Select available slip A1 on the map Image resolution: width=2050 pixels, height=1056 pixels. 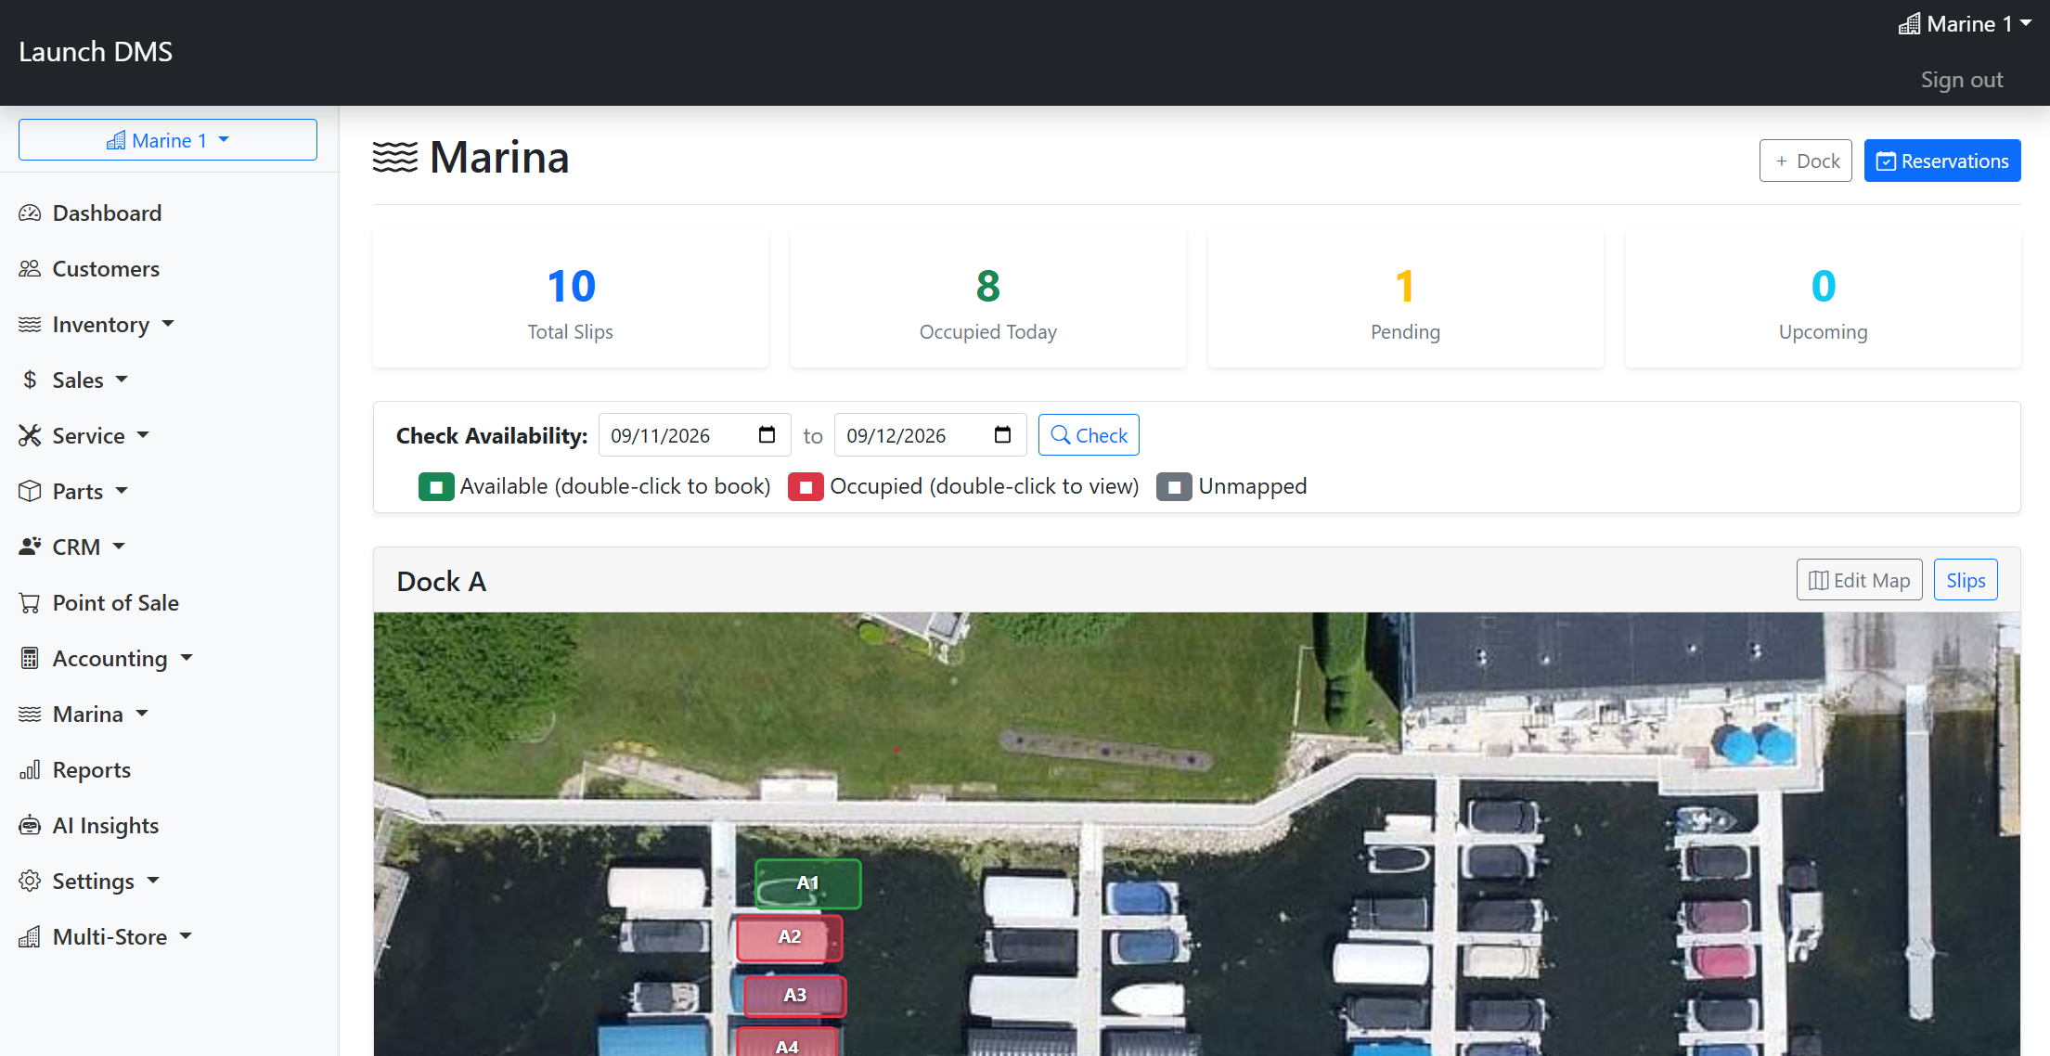[807, 883]
